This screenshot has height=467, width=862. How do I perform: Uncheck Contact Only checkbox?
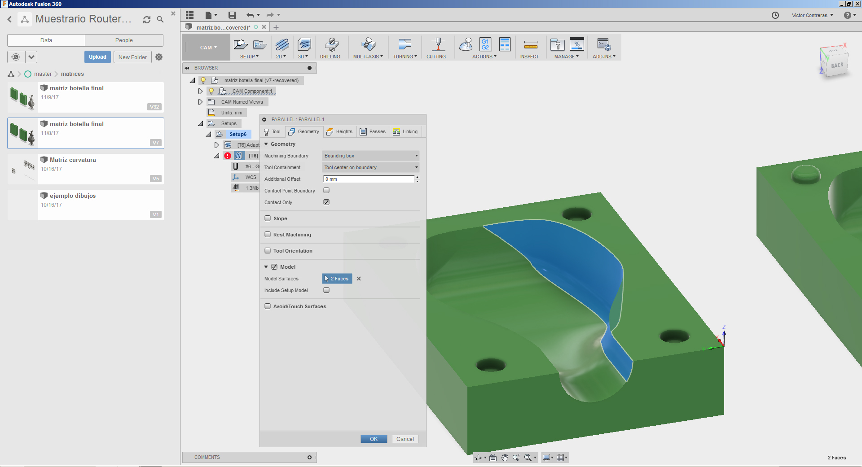[x=326, y=202]
